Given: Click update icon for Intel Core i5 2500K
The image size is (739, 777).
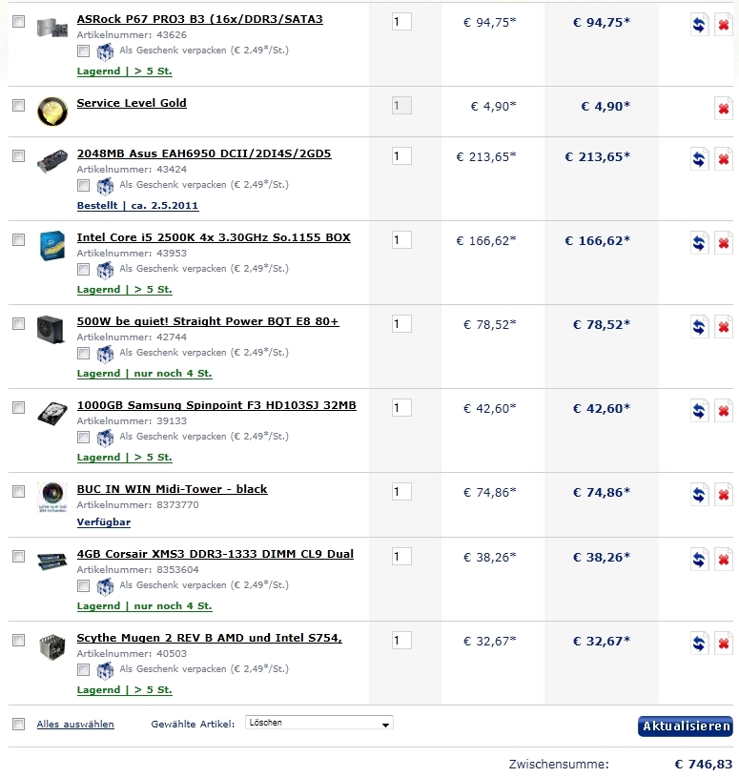Looking at the screenshot, I should tap(699, 243).
